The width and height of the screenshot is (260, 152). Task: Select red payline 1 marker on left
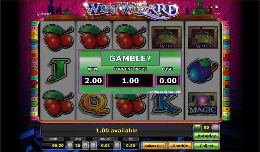(x=34, y=73)
